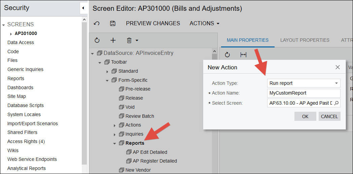The width and height of the screenshot is (353, 174).
Task: Click the CANCEL button
Action: tap(329, 116)
